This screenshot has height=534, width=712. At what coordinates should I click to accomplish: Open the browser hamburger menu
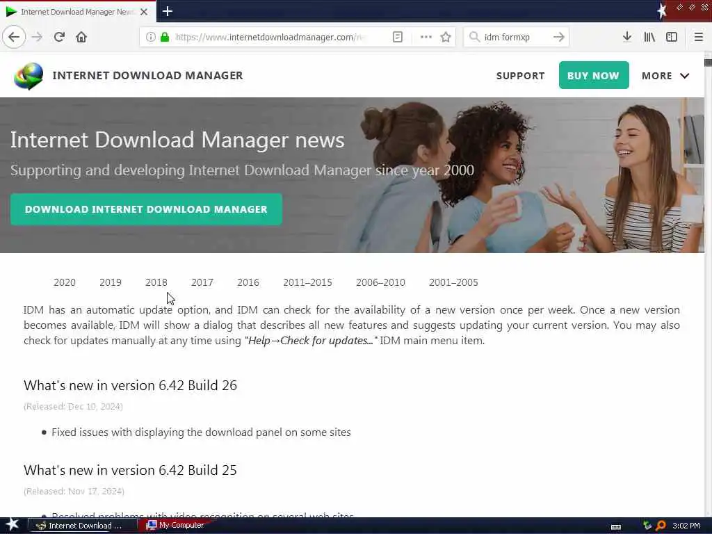click(x=698, y=38)
